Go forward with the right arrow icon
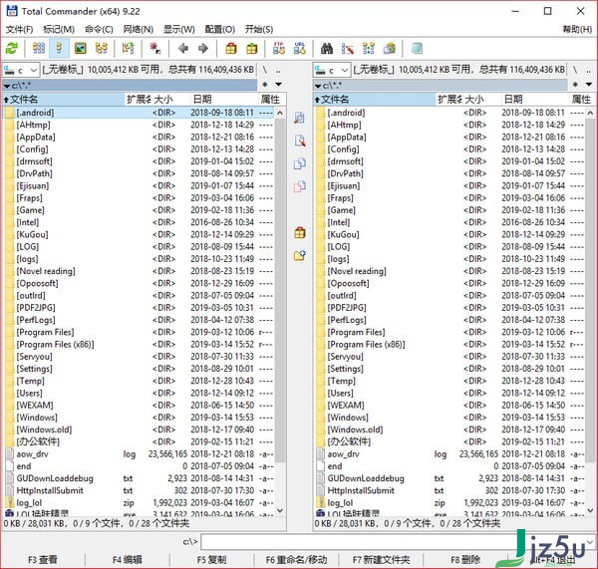The height and width of the screenshot is (569, 598). point(203,49)
